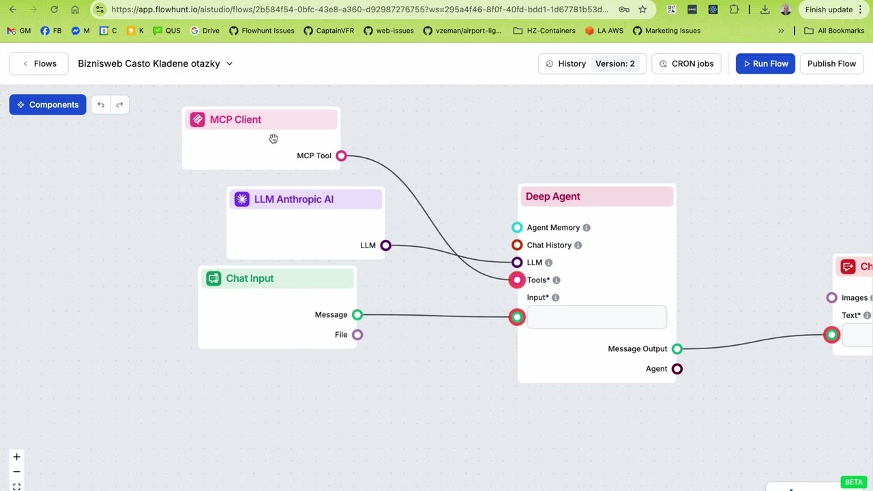This screenshot has width=873, height=491.
Task: Click the Run Flow button
Action: tap(765, 63)
